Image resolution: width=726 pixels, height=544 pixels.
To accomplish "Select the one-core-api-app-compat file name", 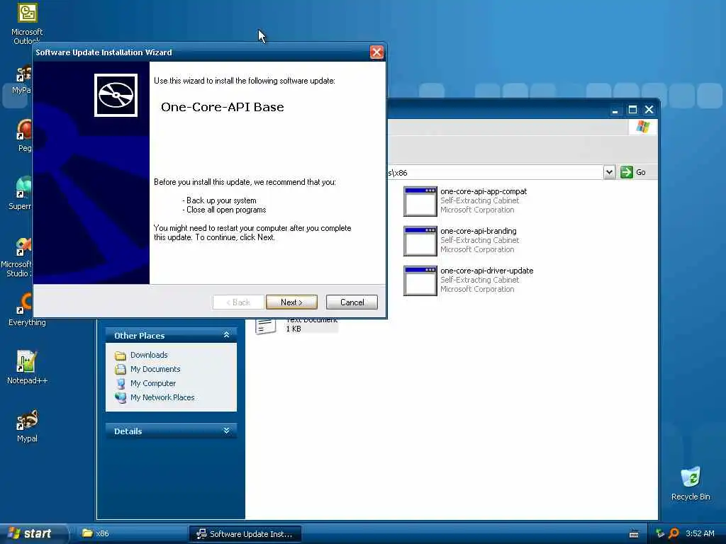I will click(x=484, y=191).
